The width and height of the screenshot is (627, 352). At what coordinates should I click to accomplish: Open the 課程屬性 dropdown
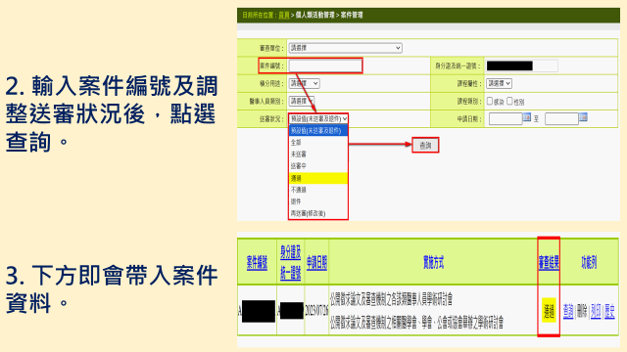coord(499,83)
